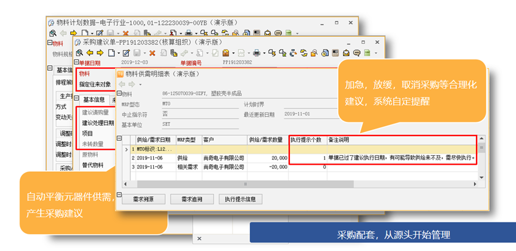Click the edit pencil icon in 采购建议单 toolbar
516x251 pixels.
[126, 53]
